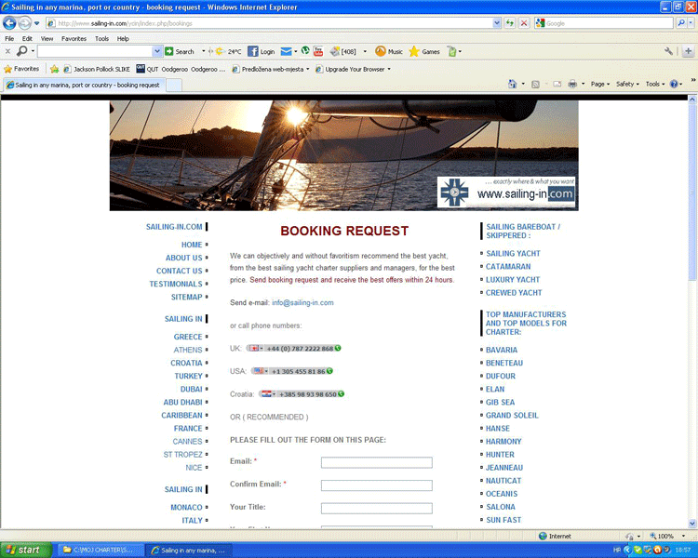
Task: Open the Help menu
Action: click(123, 39)
